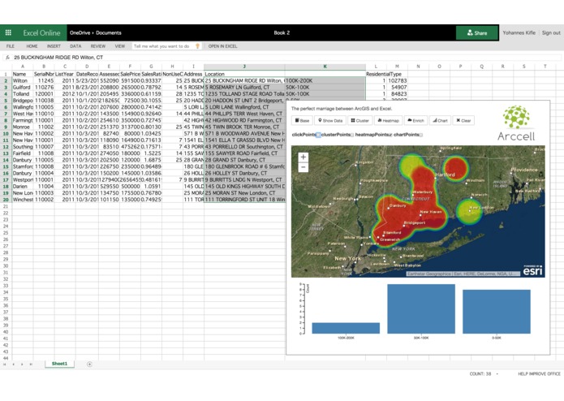Open the Office app launcher grid

[8, 32]
